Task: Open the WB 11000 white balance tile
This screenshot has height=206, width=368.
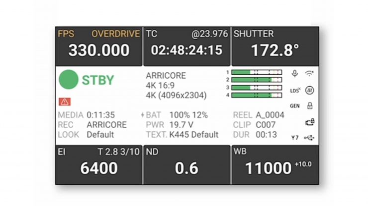Action: tap(275, 165)
